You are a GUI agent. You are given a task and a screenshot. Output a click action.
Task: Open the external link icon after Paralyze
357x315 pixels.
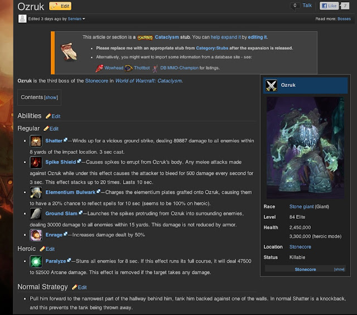click(69, 260)
